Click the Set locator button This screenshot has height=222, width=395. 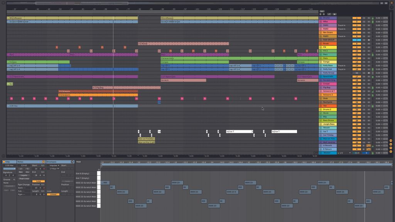coord(322,11)
